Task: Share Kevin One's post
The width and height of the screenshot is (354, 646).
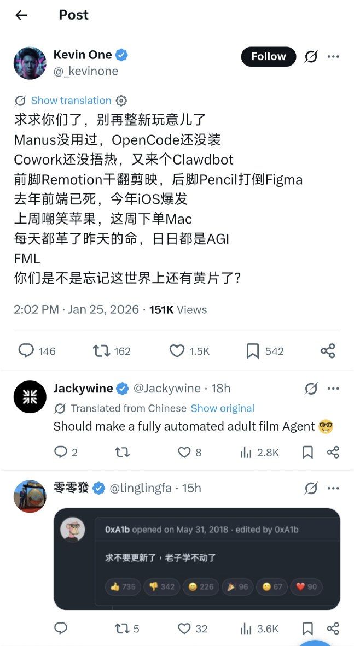Action: click(328, 351)
